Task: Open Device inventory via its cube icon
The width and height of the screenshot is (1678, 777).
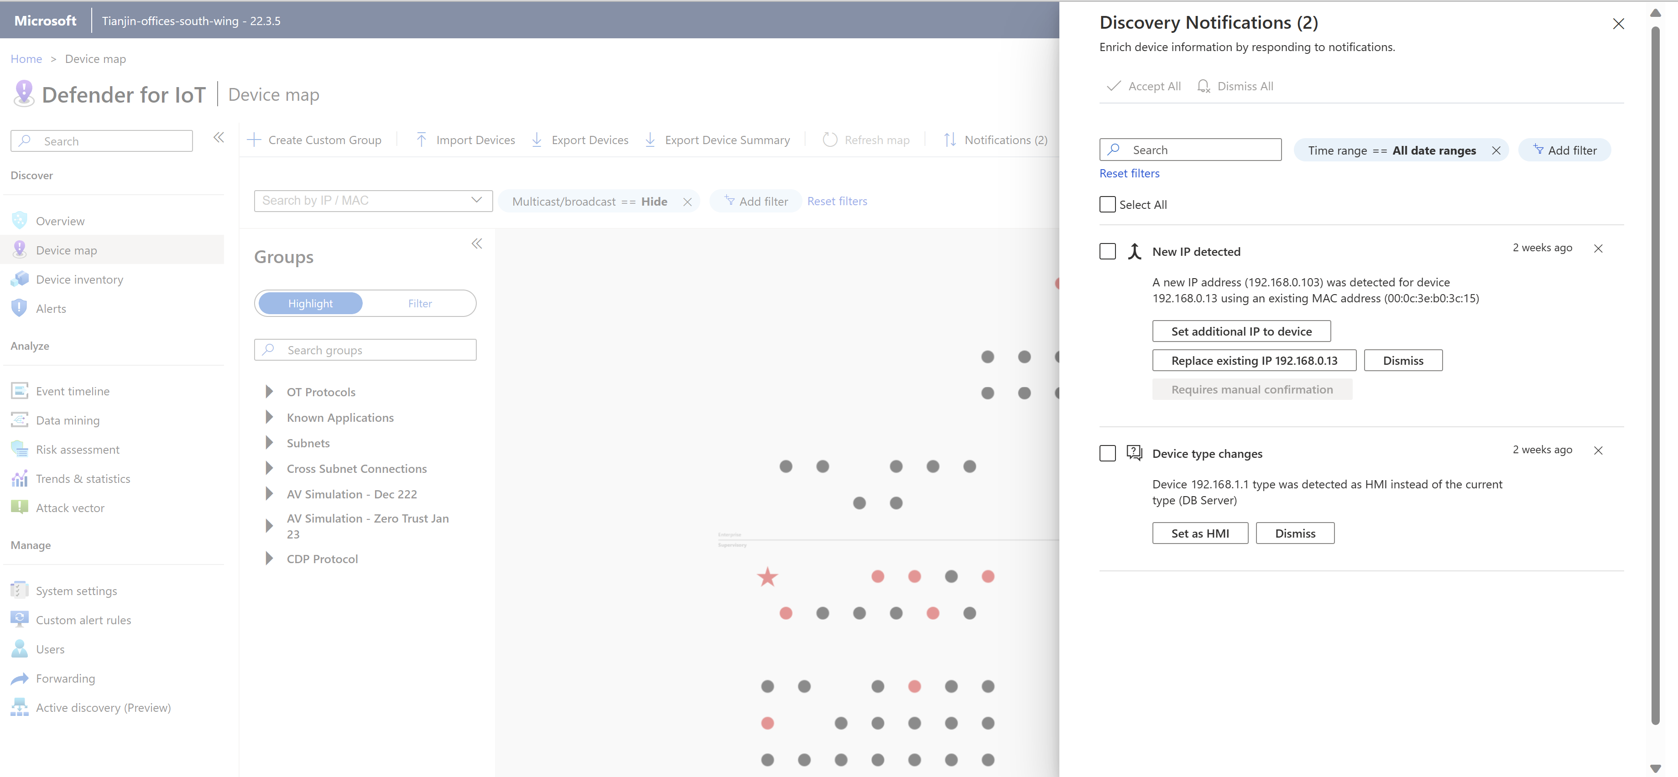Action: click(x=20, y=279)
